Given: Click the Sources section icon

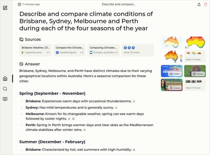Looking at the screenshot, I should [x=21, y=39].
